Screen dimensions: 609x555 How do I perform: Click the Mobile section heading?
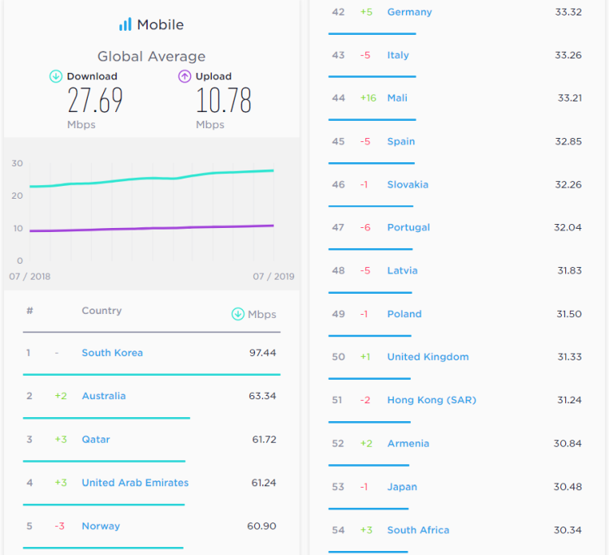click(x=160, y=24)
